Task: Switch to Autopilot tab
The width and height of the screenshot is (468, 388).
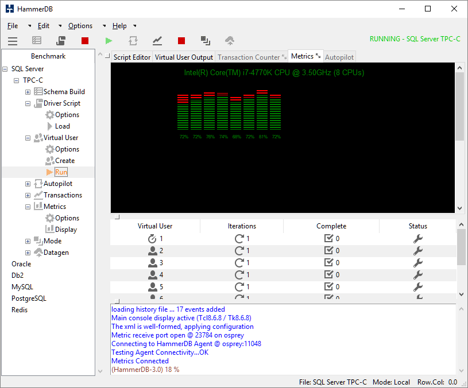Action: pyautogui.click(x=339, y=57)
